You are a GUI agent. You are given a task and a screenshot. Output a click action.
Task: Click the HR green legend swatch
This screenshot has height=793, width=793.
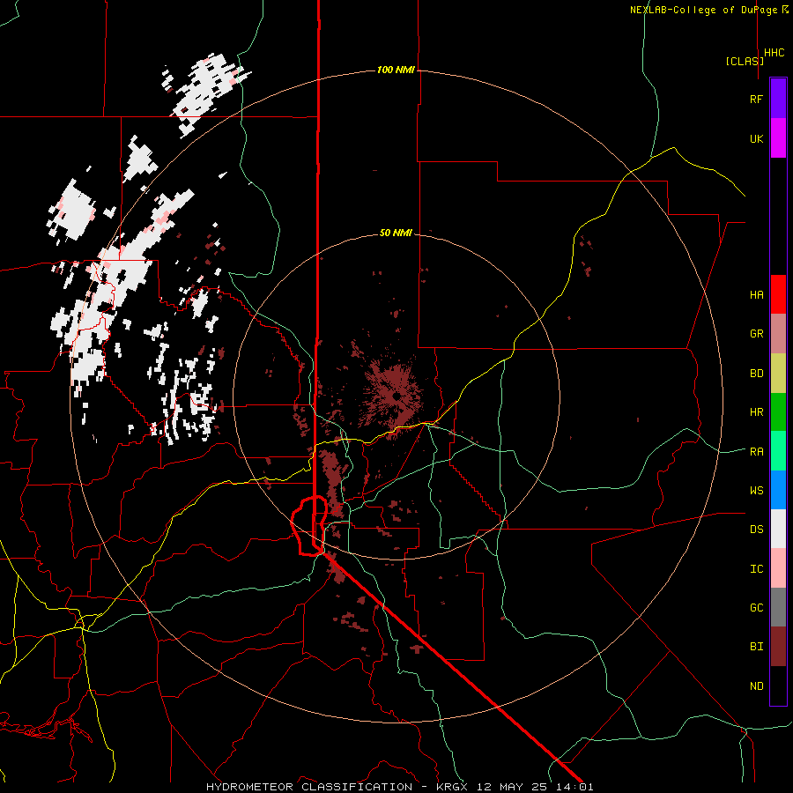778,411
